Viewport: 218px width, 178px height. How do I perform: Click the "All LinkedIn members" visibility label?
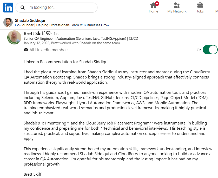tap(49, 50)
